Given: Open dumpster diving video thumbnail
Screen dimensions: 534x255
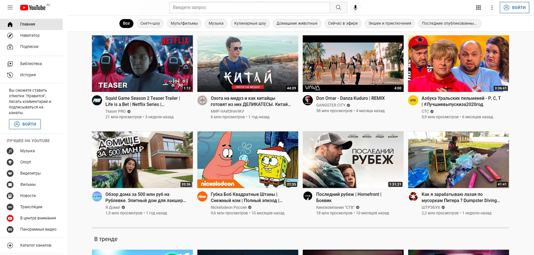Looking at the screenshot, I should click(458, 159).
